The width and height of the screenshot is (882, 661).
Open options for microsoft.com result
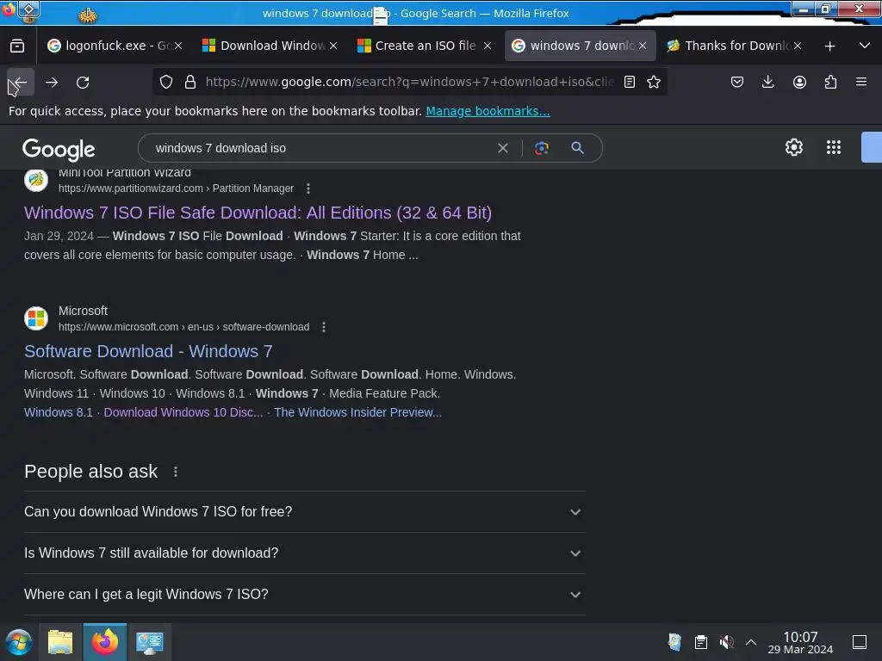click(x=324, y=327)
